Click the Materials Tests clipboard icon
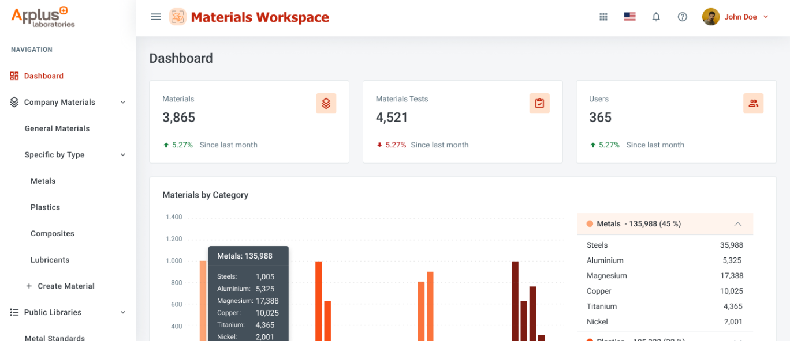Image resolution: width=790 pixels, height=341 pixels. point(539,104)
